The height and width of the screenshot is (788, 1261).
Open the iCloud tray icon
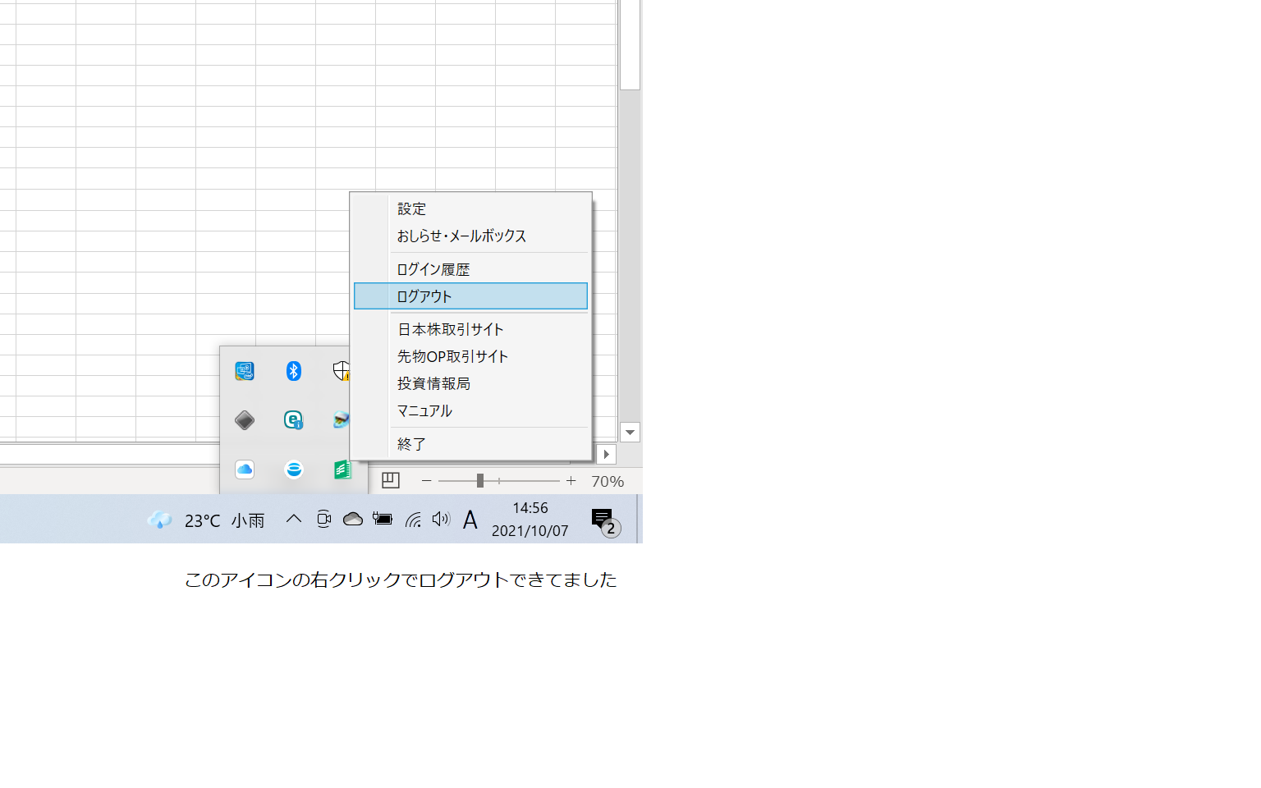point(245,470)
